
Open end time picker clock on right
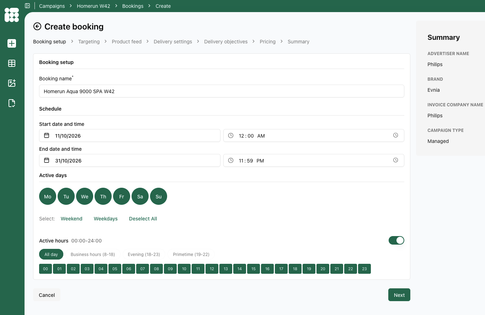(x=396, y=160)
